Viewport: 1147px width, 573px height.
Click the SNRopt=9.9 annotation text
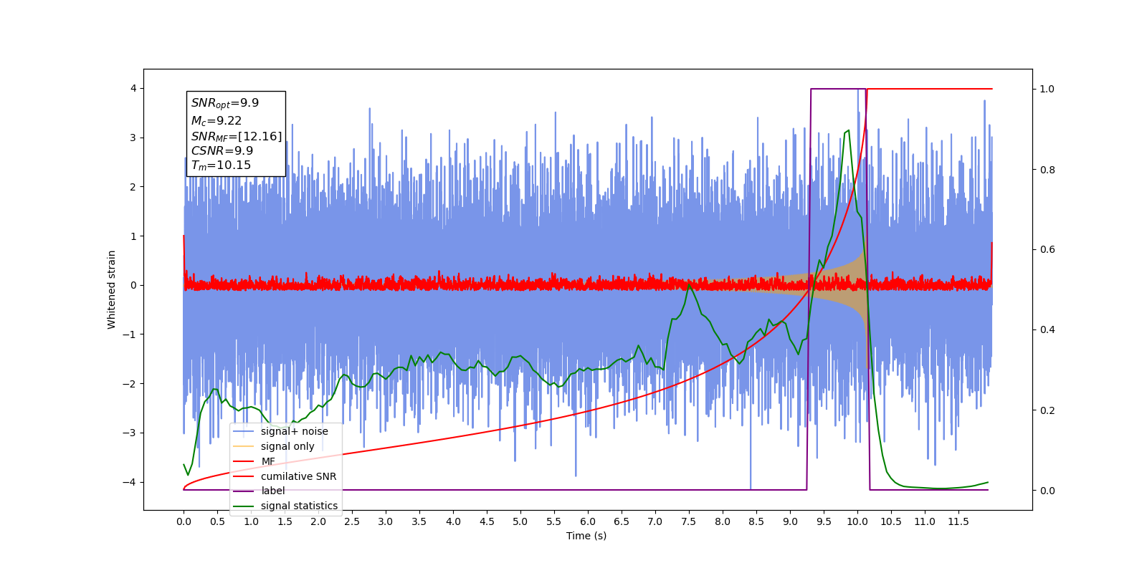coord(225,103)
